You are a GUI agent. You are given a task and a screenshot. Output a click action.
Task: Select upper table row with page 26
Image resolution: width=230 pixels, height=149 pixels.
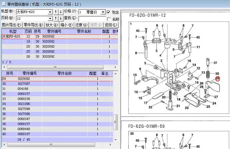(x=60, y=56)
